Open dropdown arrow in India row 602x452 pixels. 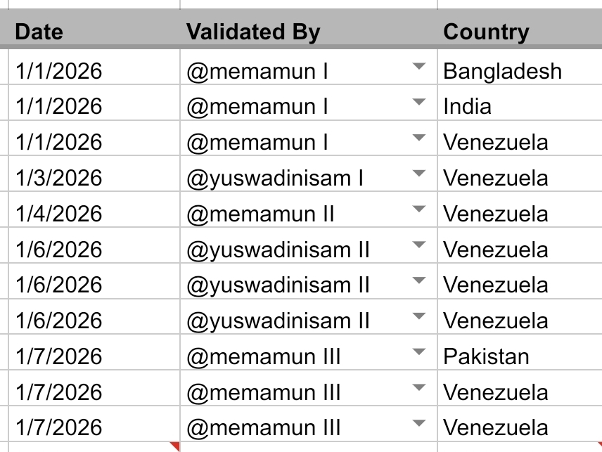click(419, 102)
